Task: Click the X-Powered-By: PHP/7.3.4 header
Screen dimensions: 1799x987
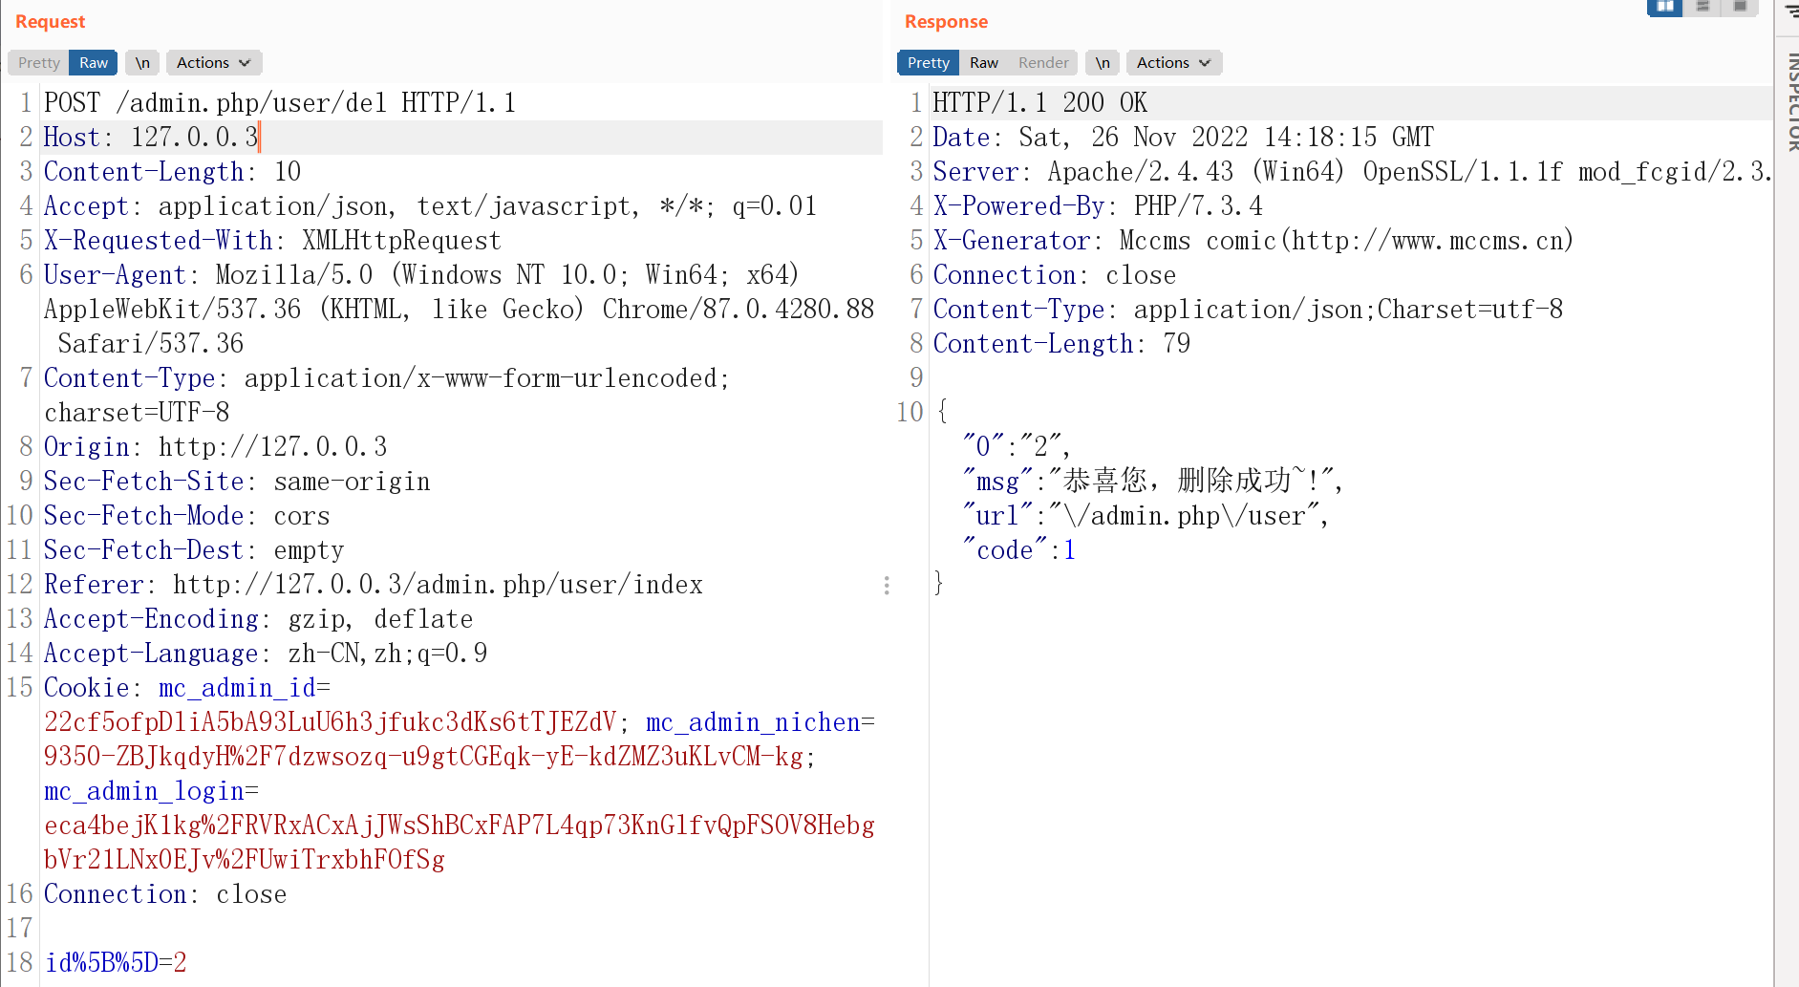Action: click(1098, 206)
